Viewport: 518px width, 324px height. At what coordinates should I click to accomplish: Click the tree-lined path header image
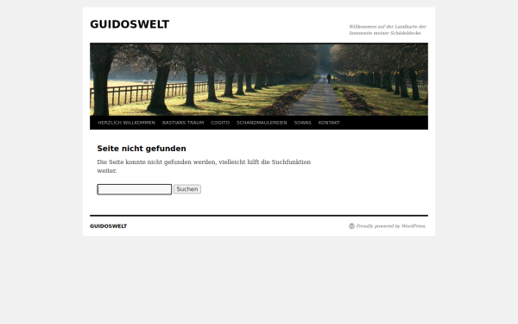(259, 79)
